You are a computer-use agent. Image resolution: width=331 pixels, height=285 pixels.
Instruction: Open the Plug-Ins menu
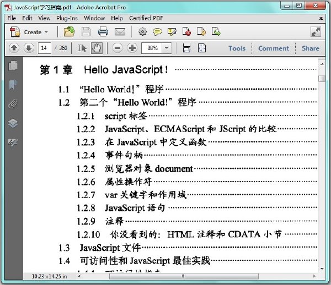67,18
